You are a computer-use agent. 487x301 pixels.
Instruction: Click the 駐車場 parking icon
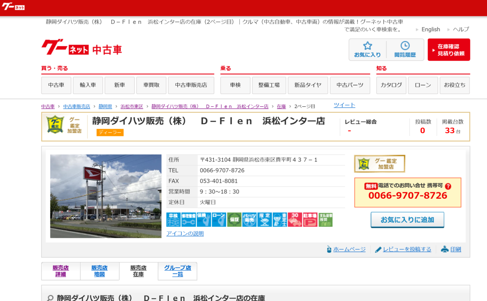coord(310,219)
